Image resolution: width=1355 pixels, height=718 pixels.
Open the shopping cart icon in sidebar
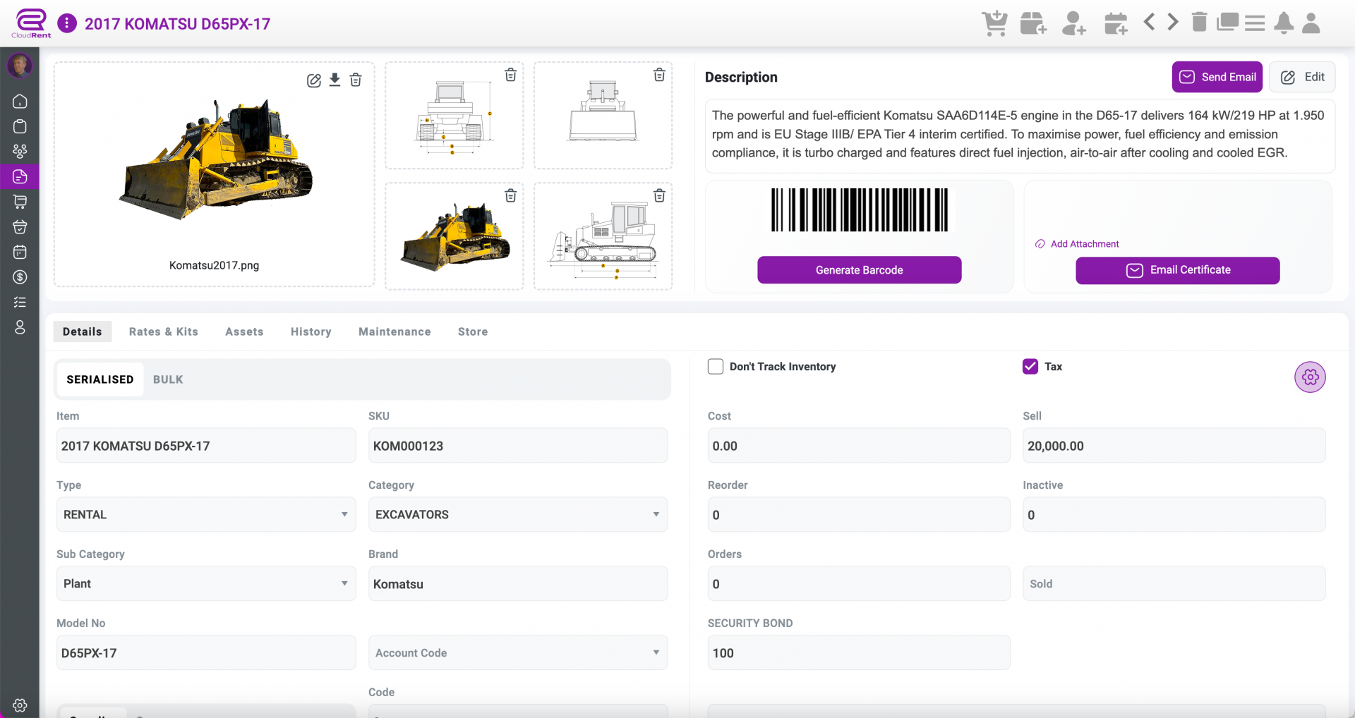click(x=20, y=202)
